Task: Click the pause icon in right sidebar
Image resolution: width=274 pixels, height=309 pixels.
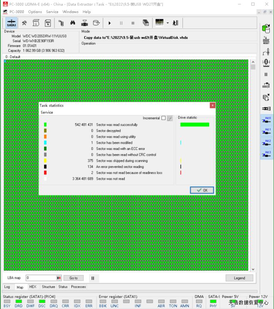Action: pos(266,74)
